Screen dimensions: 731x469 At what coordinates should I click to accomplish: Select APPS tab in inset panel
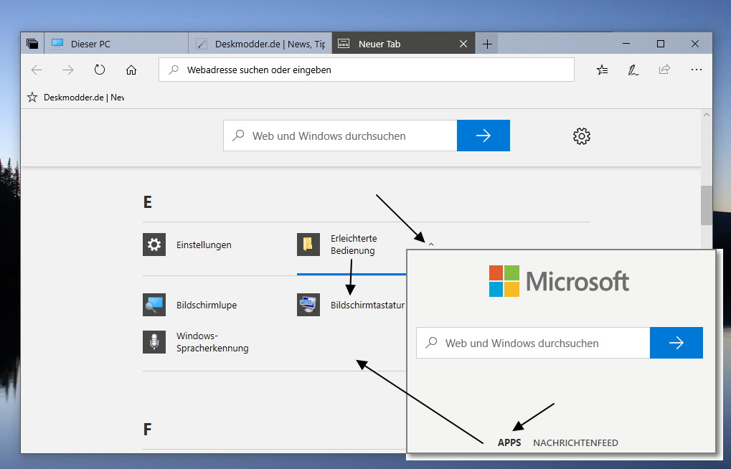[x=509, y=442]
